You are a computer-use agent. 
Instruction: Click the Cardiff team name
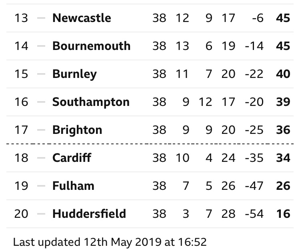(x=72, y=158)
